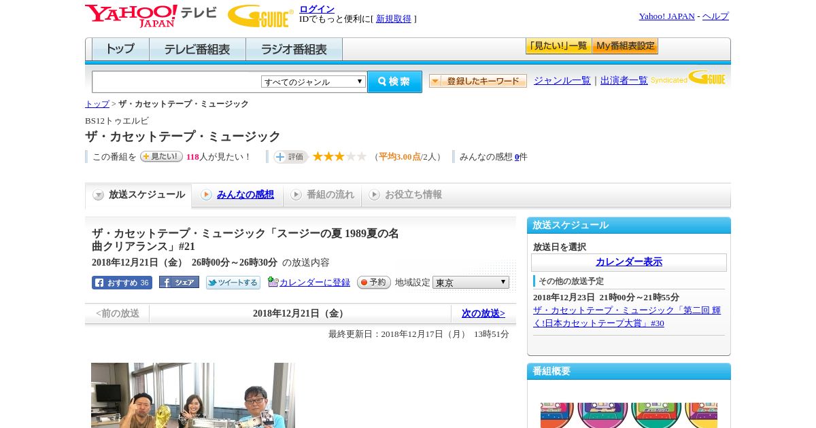Open the 新規取得 link
This screenshot has width=816, height=428.
tap(394, 19)
